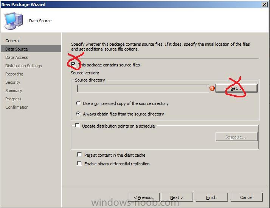The height and width of the screenshot is (208, 270).
Task: Jump to the Reporting step
Action: point(14,74)
